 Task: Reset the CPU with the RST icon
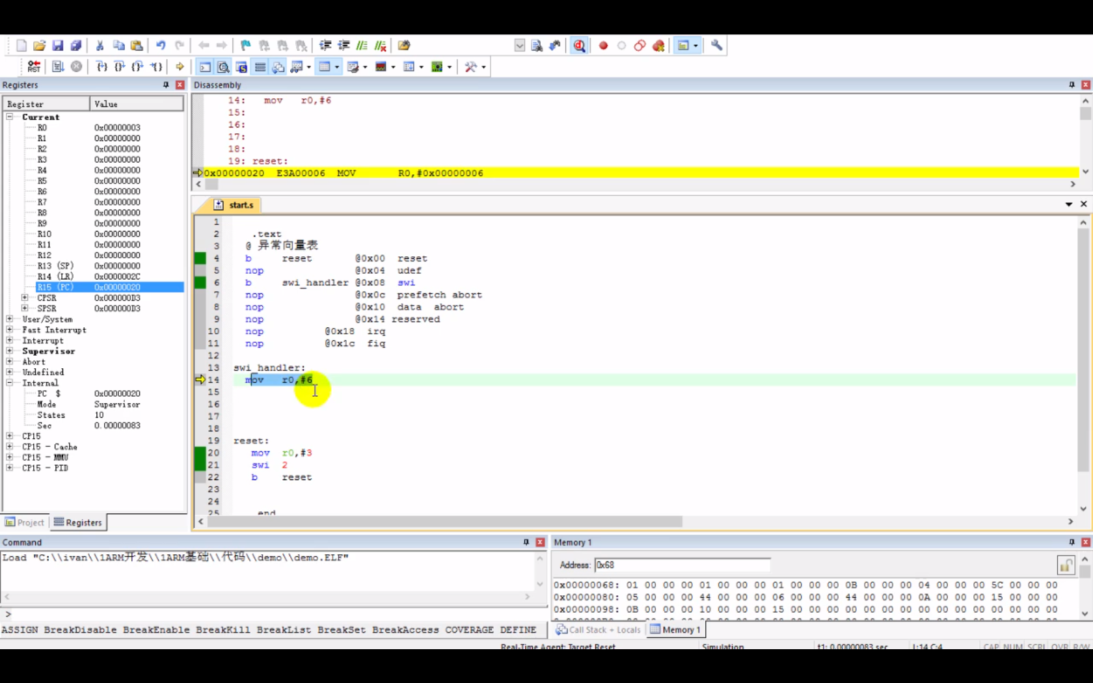tap(34, 66)
